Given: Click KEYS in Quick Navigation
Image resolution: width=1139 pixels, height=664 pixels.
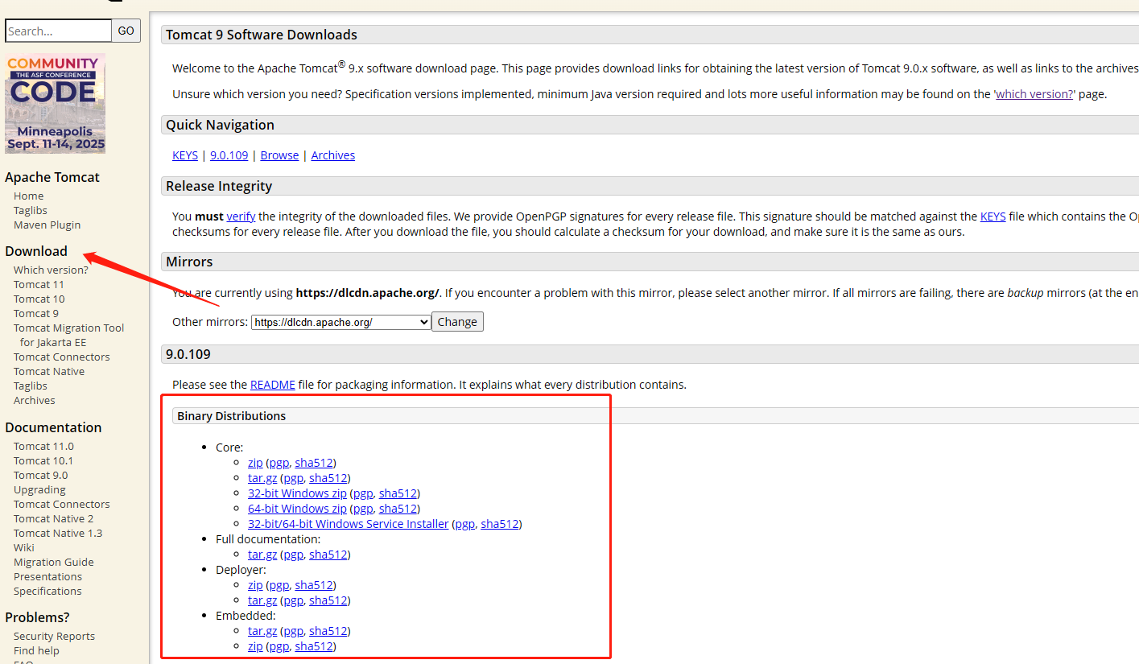Looking at the screenshot, I should 185,155.
